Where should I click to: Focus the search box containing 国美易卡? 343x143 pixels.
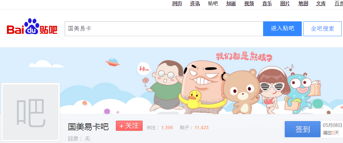[x=164, y=29]
